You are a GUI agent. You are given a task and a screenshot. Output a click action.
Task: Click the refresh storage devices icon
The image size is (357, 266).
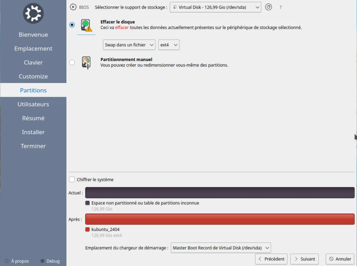268,7
